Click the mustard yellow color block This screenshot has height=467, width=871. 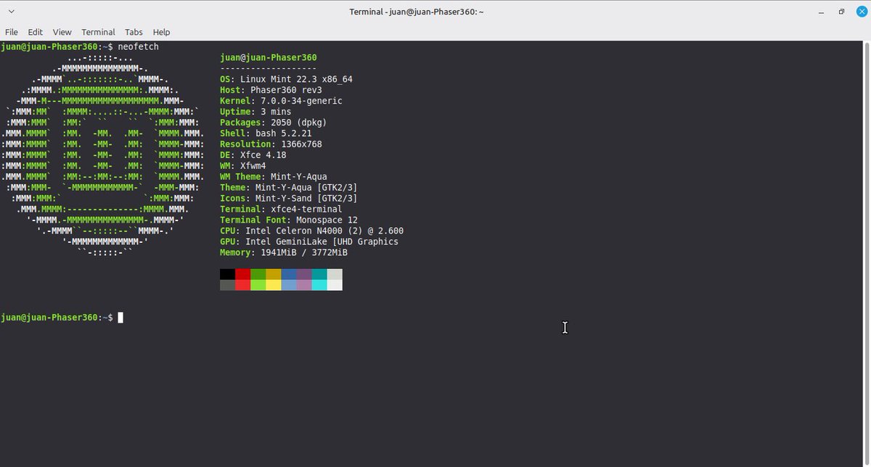click(273, 274)
